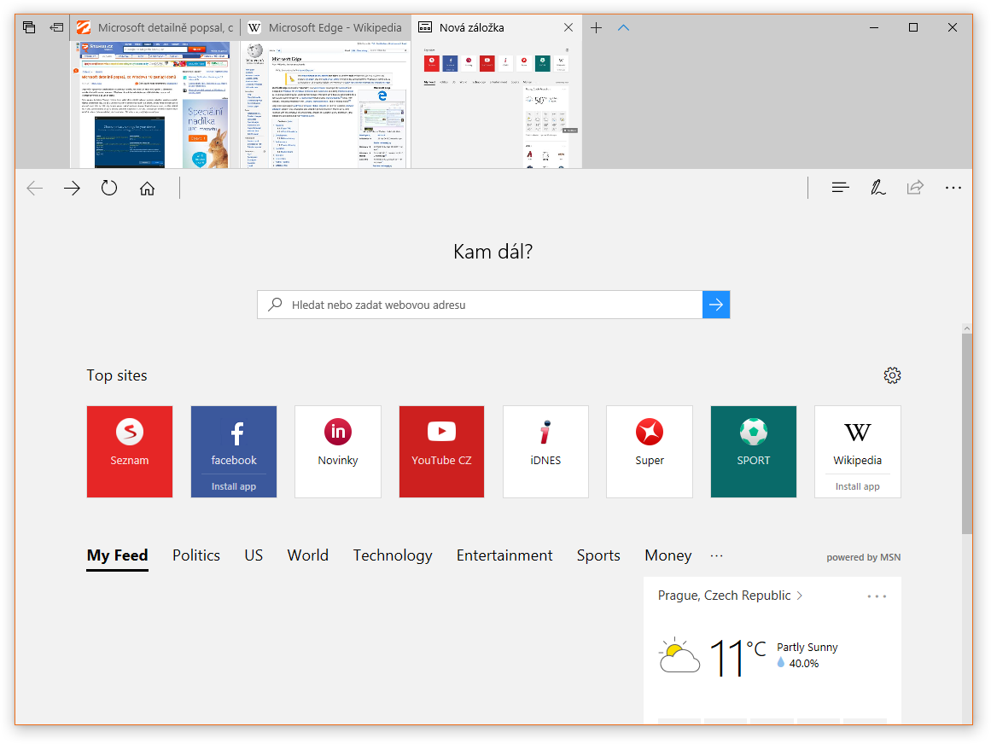Viewport: 991px width, 744px height.
Task: Switch to Microsoft detailně popsal tab
Action: [x=155, y=28]
